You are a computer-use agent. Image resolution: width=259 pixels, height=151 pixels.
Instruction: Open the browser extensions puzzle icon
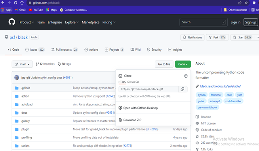254,3
